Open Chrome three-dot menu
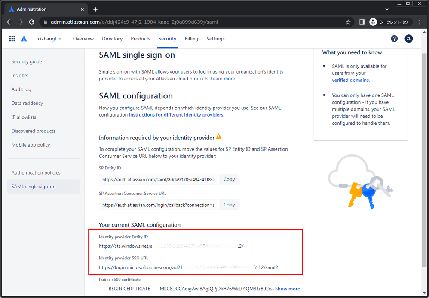 click(x=420, y=22)
